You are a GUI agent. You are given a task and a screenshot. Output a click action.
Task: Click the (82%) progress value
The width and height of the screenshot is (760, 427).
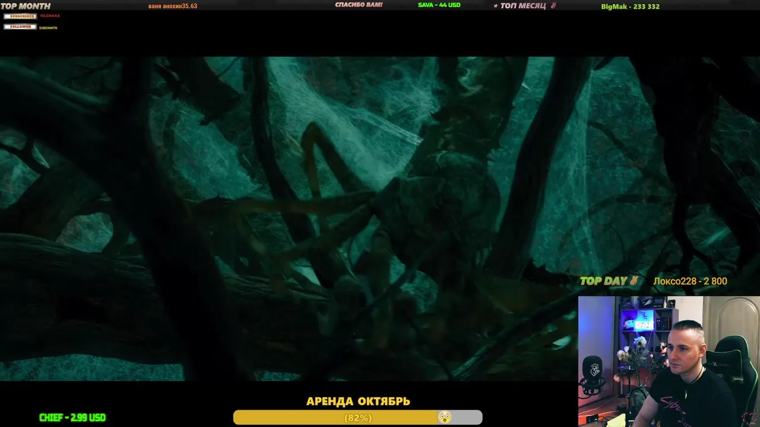point(358,418)
